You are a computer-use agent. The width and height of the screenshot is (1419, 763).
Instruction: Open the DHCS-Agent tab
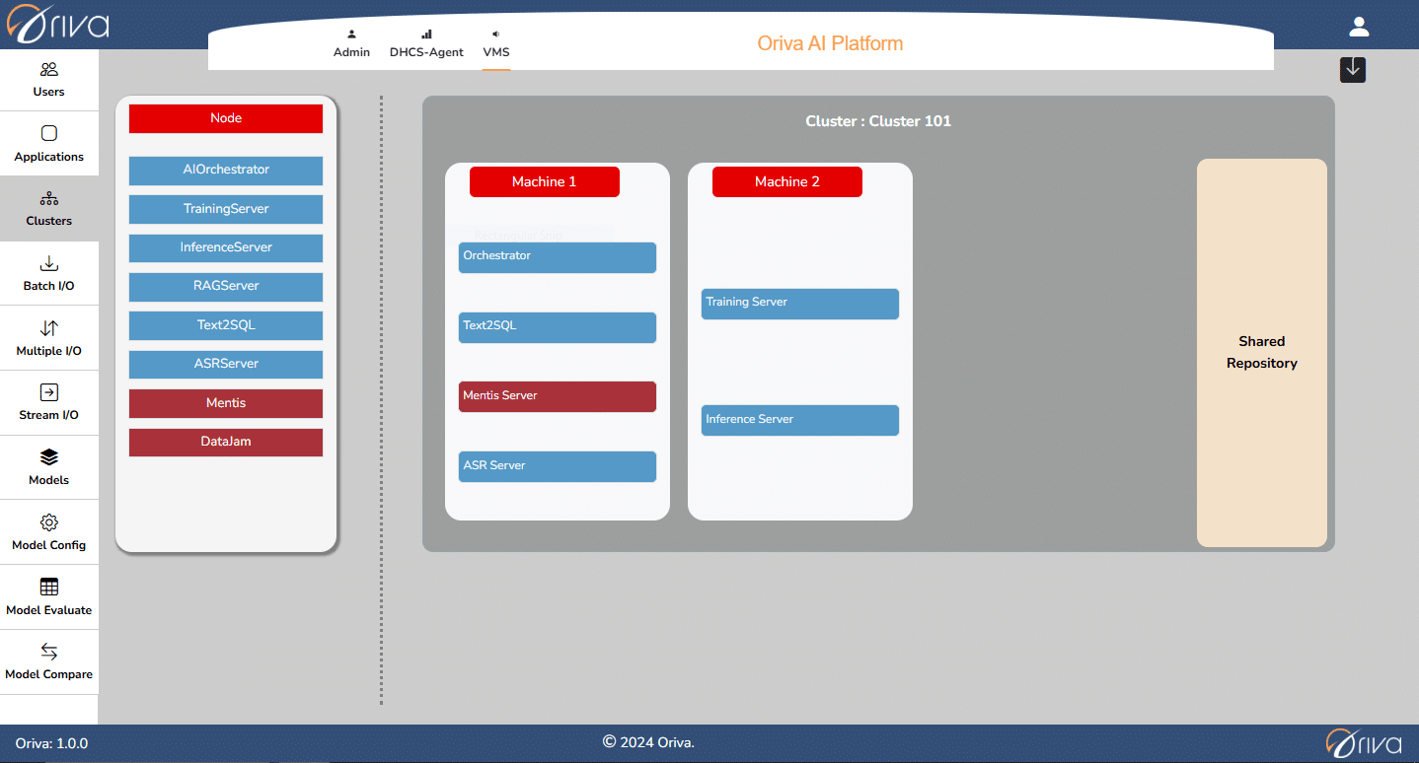(x=425, y=44)
